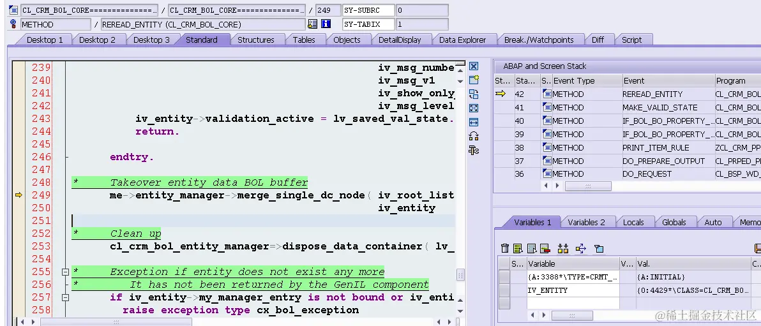The width and height of the screenshot is (761, 326).
Task: Select the Variables 2 tab
Action: click(586, 222)
